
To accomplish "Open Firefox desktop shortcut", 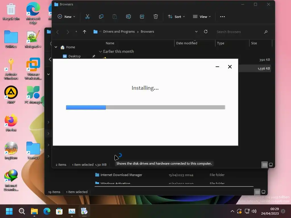I will point(11,122).
